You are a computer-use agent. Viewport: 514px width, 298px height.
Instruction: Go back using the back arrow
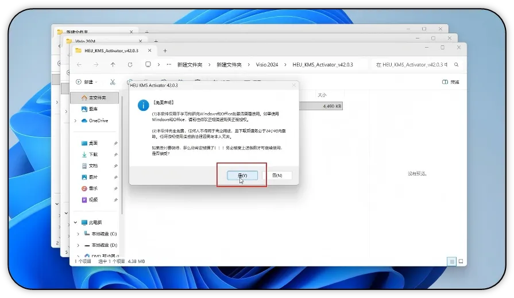click(79, 64)
